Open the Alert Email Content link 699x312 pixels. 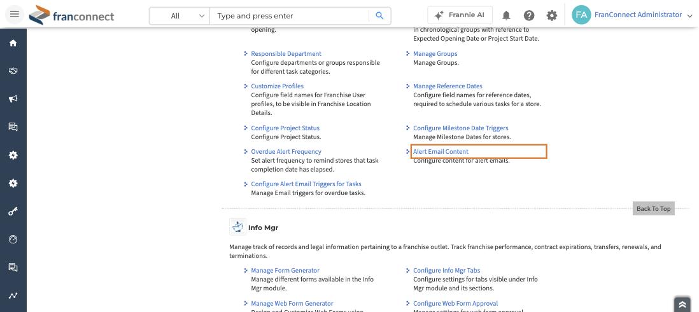(x=441, y=151)
